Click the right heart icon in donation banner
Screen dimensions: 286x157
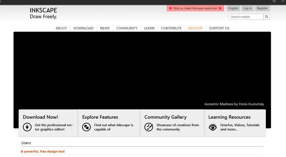[x=220, y=8]
